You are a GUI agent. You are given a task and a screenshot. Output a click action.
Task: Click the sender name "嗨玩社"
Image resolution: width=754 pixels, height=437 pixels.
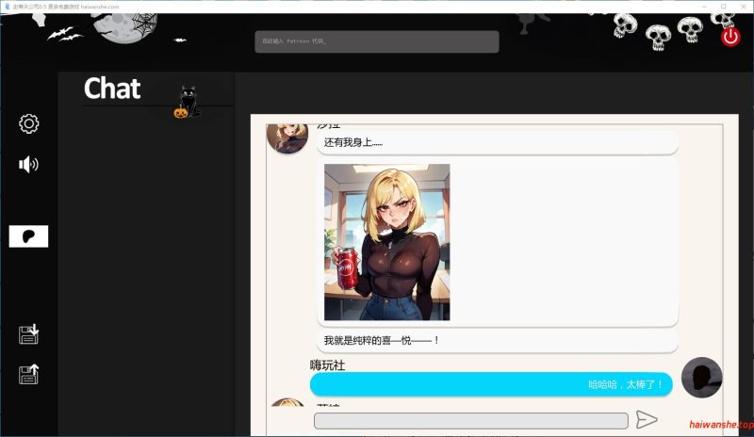[x=327, y=364]
